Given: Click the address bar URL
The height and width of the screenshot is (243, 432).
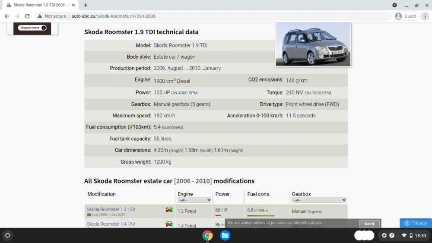Looking at the screenshot, I should 113,16.
